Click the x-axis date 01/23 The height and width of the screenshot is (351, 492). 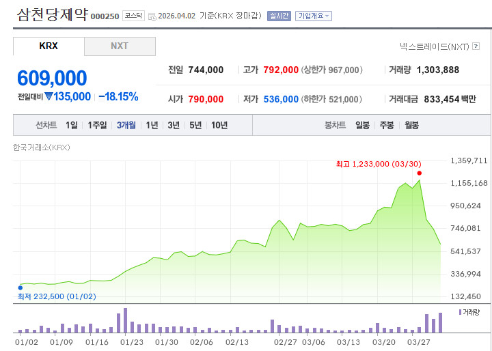(132, 342)
